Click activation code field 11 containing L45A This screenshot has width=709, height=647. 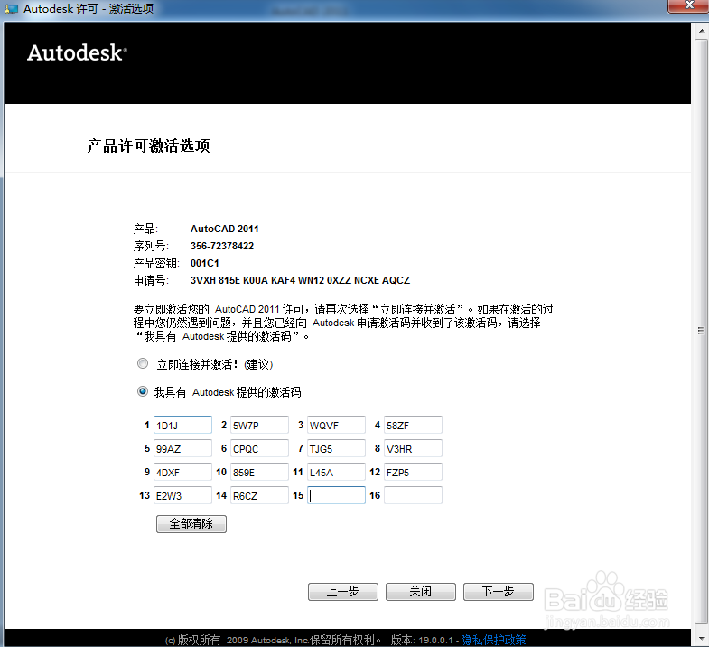[x=336, y=472]
